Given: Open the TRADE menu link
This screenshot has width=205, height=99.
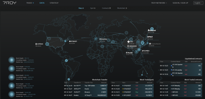Looking at the screenshot, I should pyautogui.click(x=30, y=3).
